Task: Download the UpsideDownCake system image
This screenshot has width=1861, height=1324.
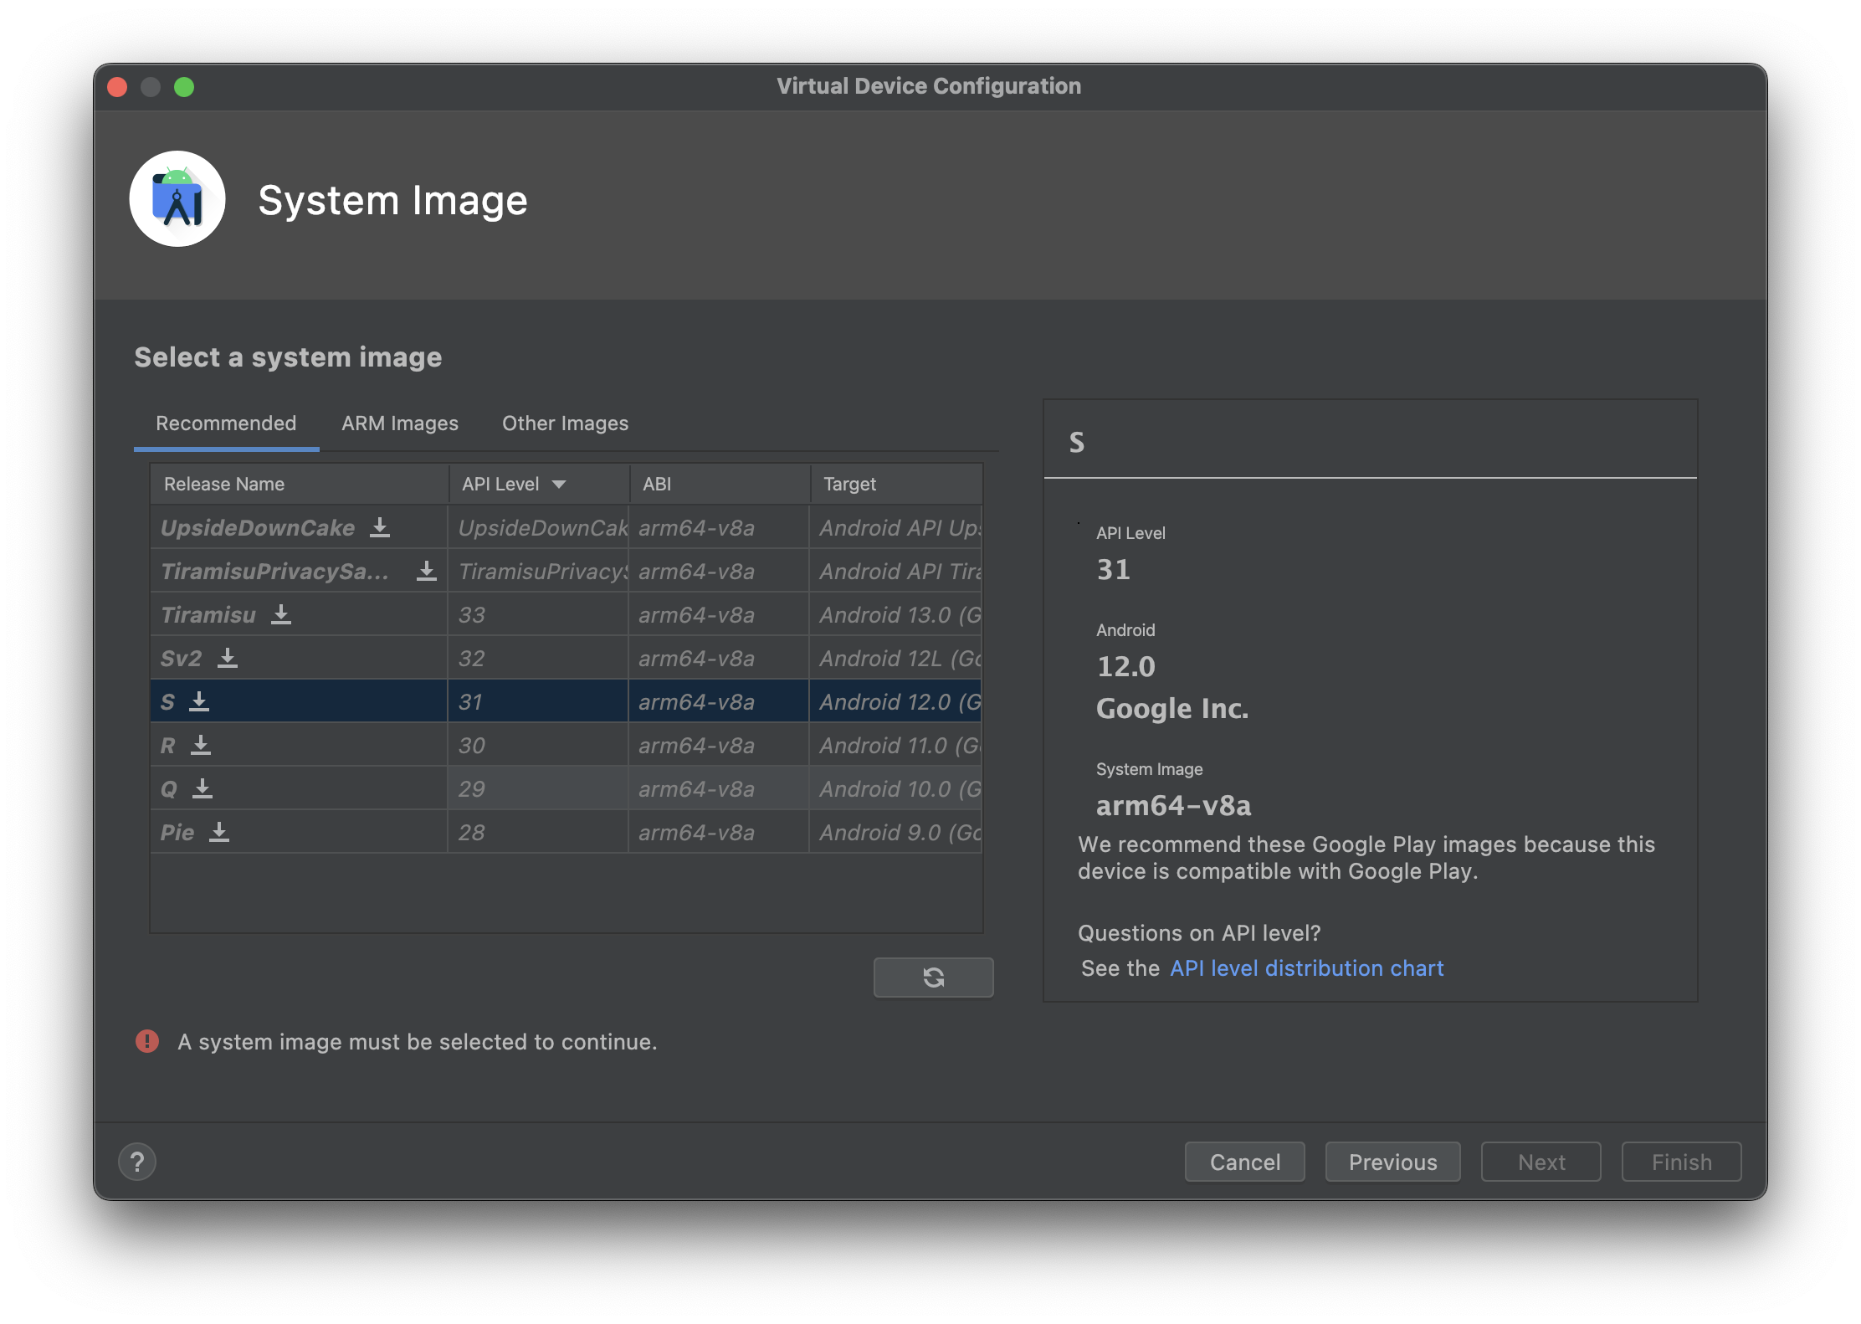Action: click(380, 527)
